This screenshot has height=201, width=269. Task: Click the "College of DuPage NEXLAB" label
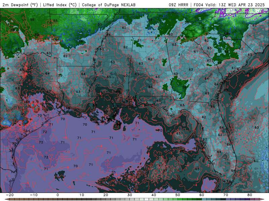(109, 5)
